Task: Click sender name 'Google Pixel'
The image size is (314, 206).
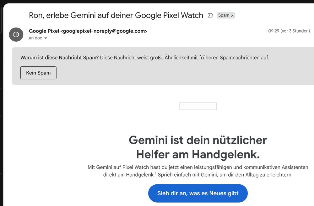Action: click(44, 31)
